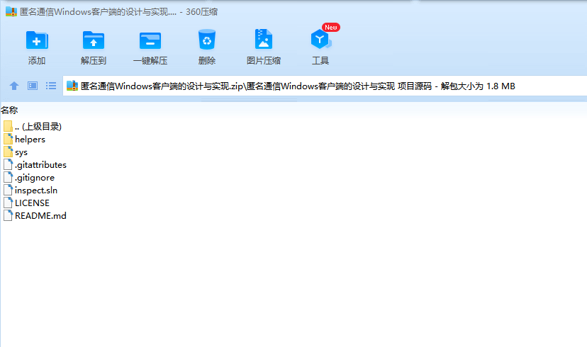Select the helpers folder
The height and width of the screenshot is (347, 587).
coord(24,139)
